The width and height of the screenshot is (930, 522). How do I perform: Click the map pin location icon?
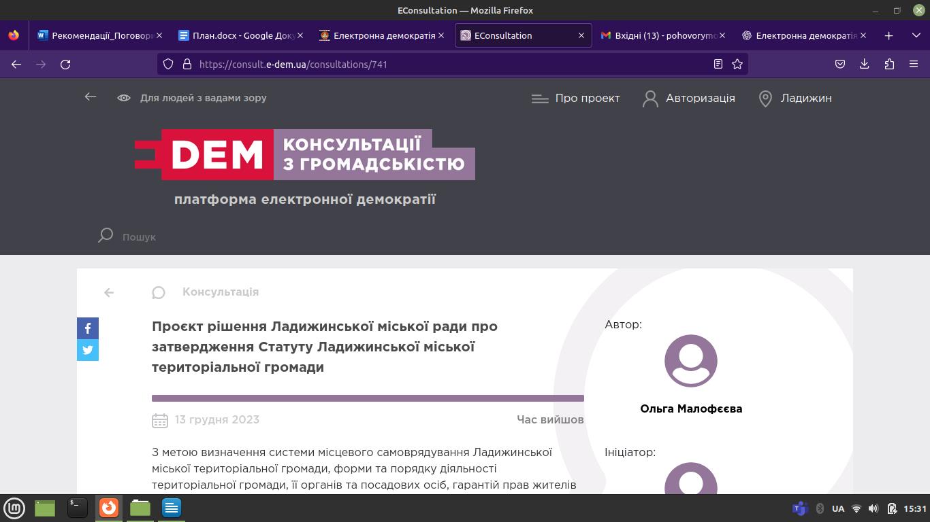point(765,99)
